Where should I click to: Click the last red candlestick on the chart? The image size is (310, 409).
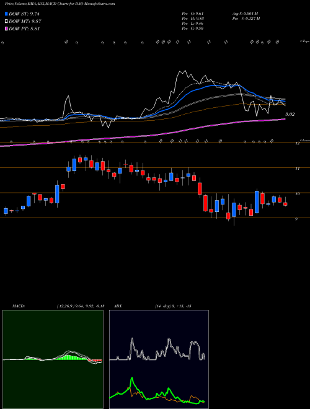coord(285,204)
